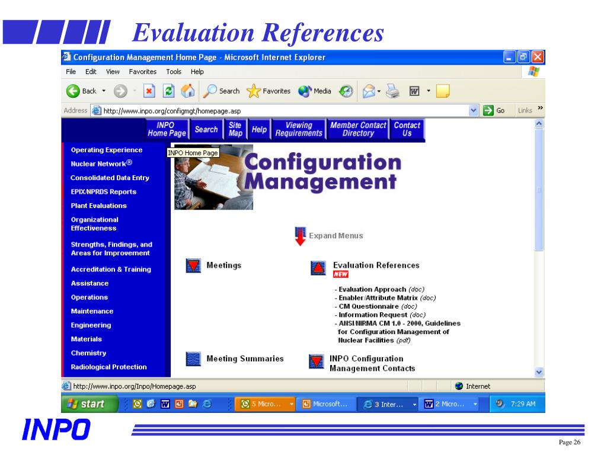The width and height of the screenshot is (607, 455).
Task: Open the View menu
Action: point(113,72)
